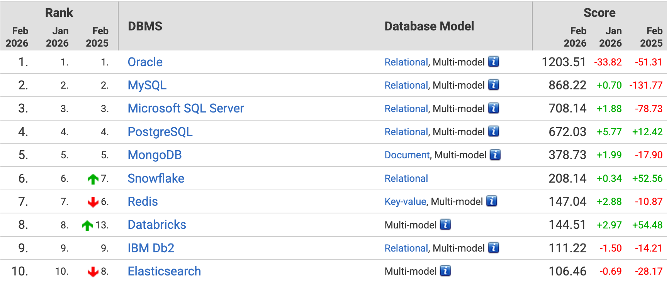Click the Database Model column header
The height and width of the screenshot is (282, 669).
pyautogui.click(x=429, y=26)
